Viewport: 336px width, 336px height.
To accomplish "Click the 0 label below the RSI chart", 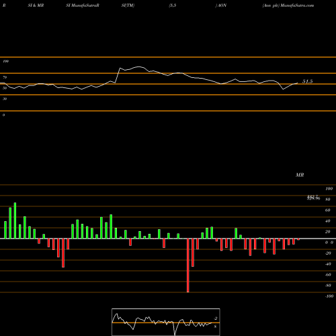I will pyautogui.click(x=3, y=115).
